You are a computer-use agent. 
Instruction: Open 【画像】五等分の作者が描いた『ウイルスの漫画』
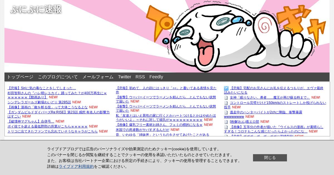click(274, 129)
